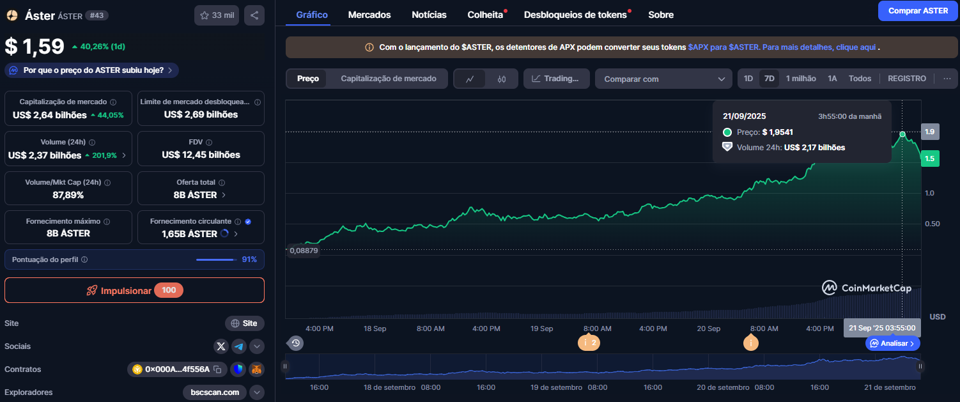Viewport: 960px width, 402px height.
Task: Click info icon next to Volume (24h)
Action: (x=91, y=143)
